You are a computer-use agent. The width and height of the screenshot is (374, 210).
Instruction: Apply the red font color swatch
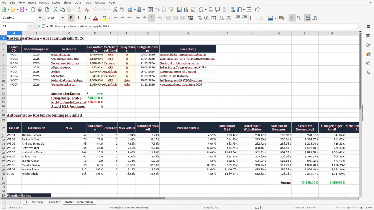click(x=96, y=18)
